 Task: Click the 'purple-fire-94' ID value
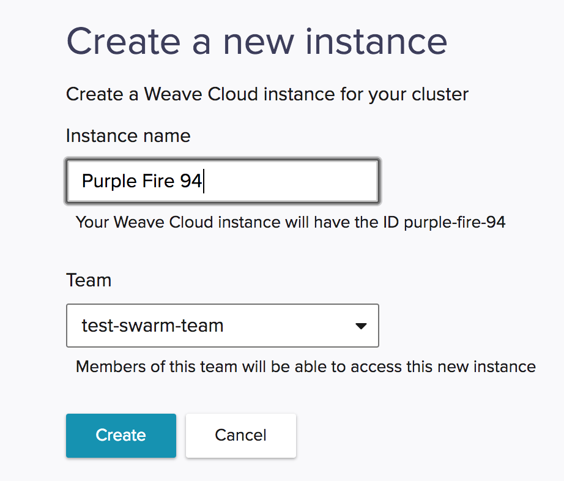[455, 223]
